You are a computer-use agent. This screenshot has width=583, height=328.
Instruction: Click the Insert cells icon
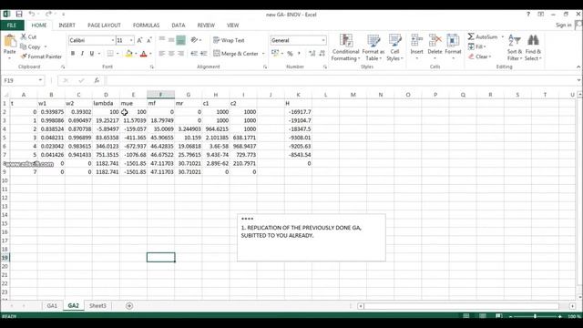[x=417, y=40]
